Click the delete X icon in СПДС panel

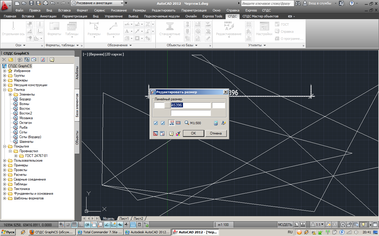coord(4,60)
